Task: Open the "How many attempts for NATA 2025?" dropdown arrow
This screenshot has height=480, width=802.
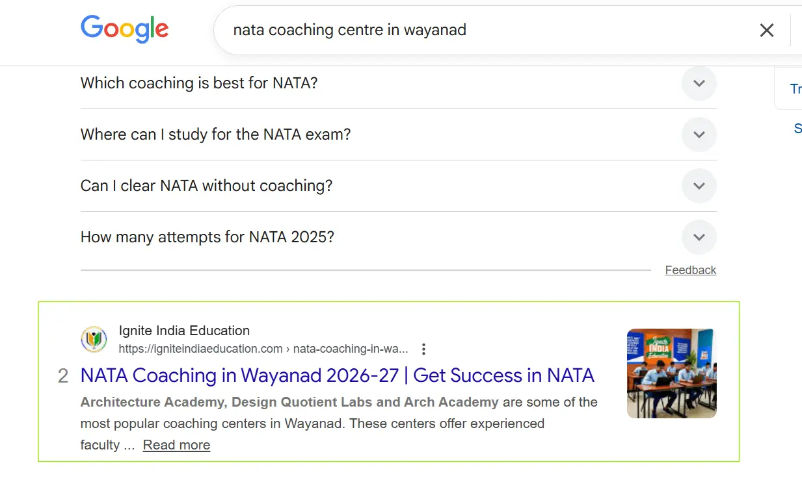Action: (x=699, y=237)
